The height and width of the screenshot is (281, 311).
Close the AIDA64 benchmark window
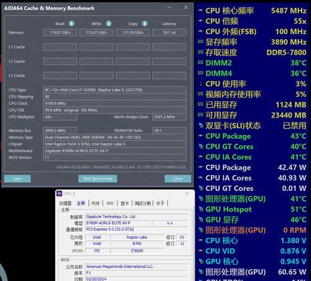(186, 7)
